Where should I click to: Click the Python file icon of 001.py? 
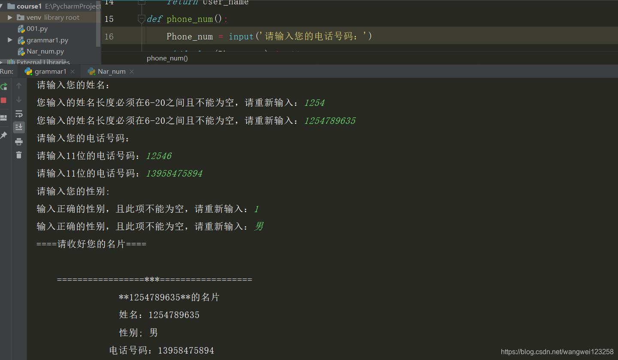pyautogui.click(x=21, y=29)
